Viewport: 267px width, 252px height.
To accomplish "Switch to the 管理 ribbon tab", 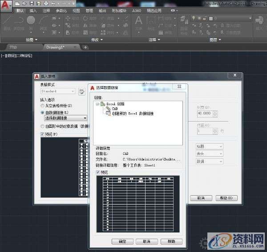I will tap(89, 11).
